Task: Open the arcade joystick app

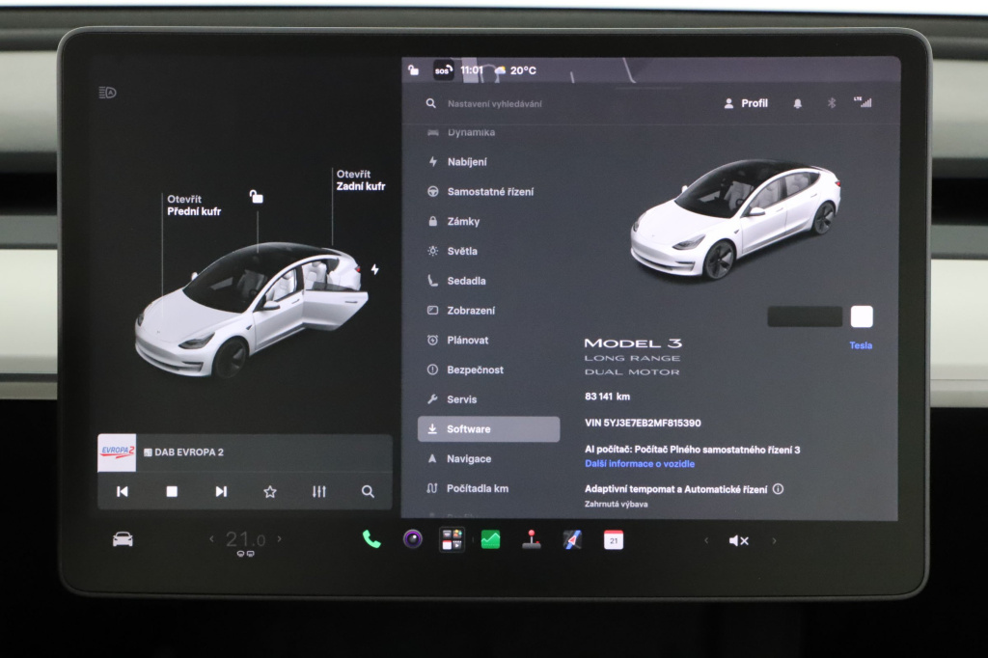Action: click(532, 539)
